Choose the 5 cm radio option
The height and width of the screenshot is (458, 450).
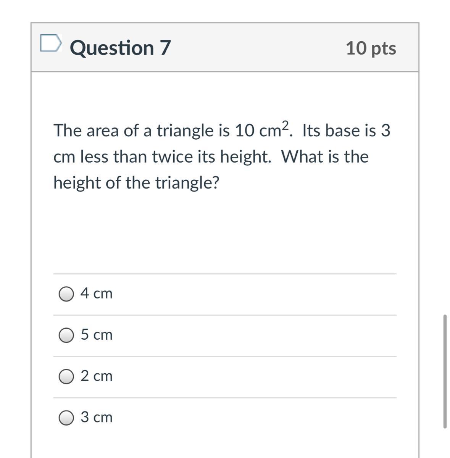click(x=66, y=335)
